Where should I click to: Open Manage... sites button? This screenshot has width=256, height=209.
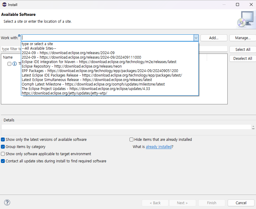[243, 38]
